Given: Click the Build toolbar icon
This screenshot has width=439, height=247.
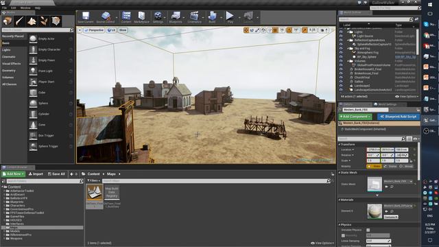Looking at the screenshot, I should [x=212, y=17].
